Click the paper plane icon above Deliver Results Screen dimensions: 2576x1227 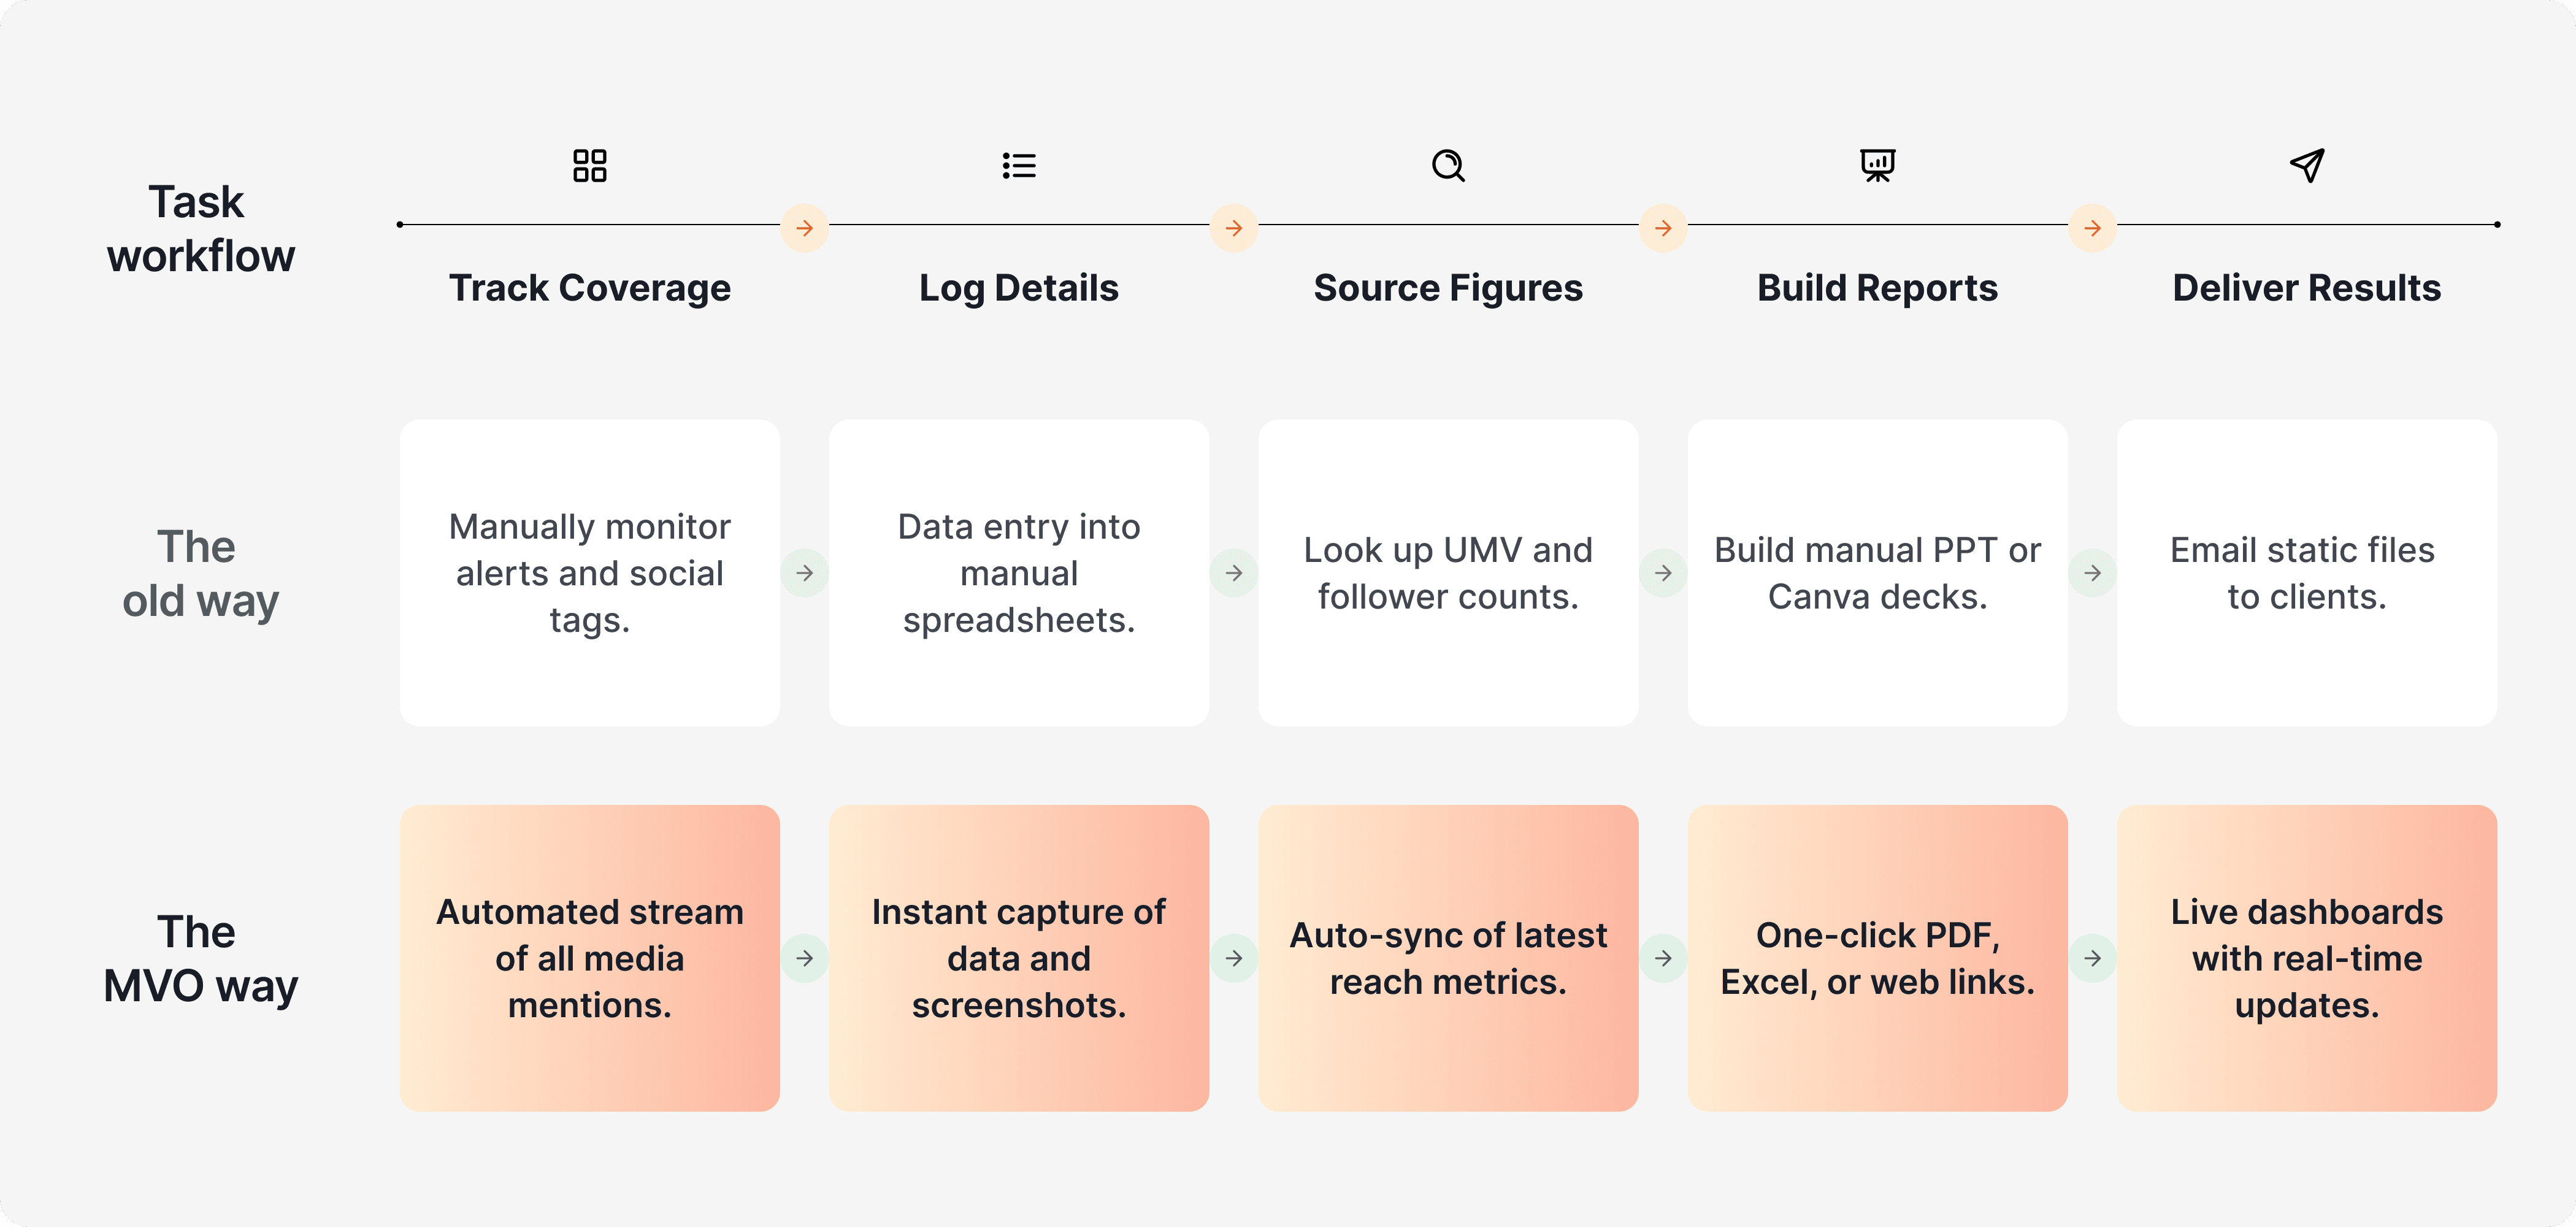2306,165
